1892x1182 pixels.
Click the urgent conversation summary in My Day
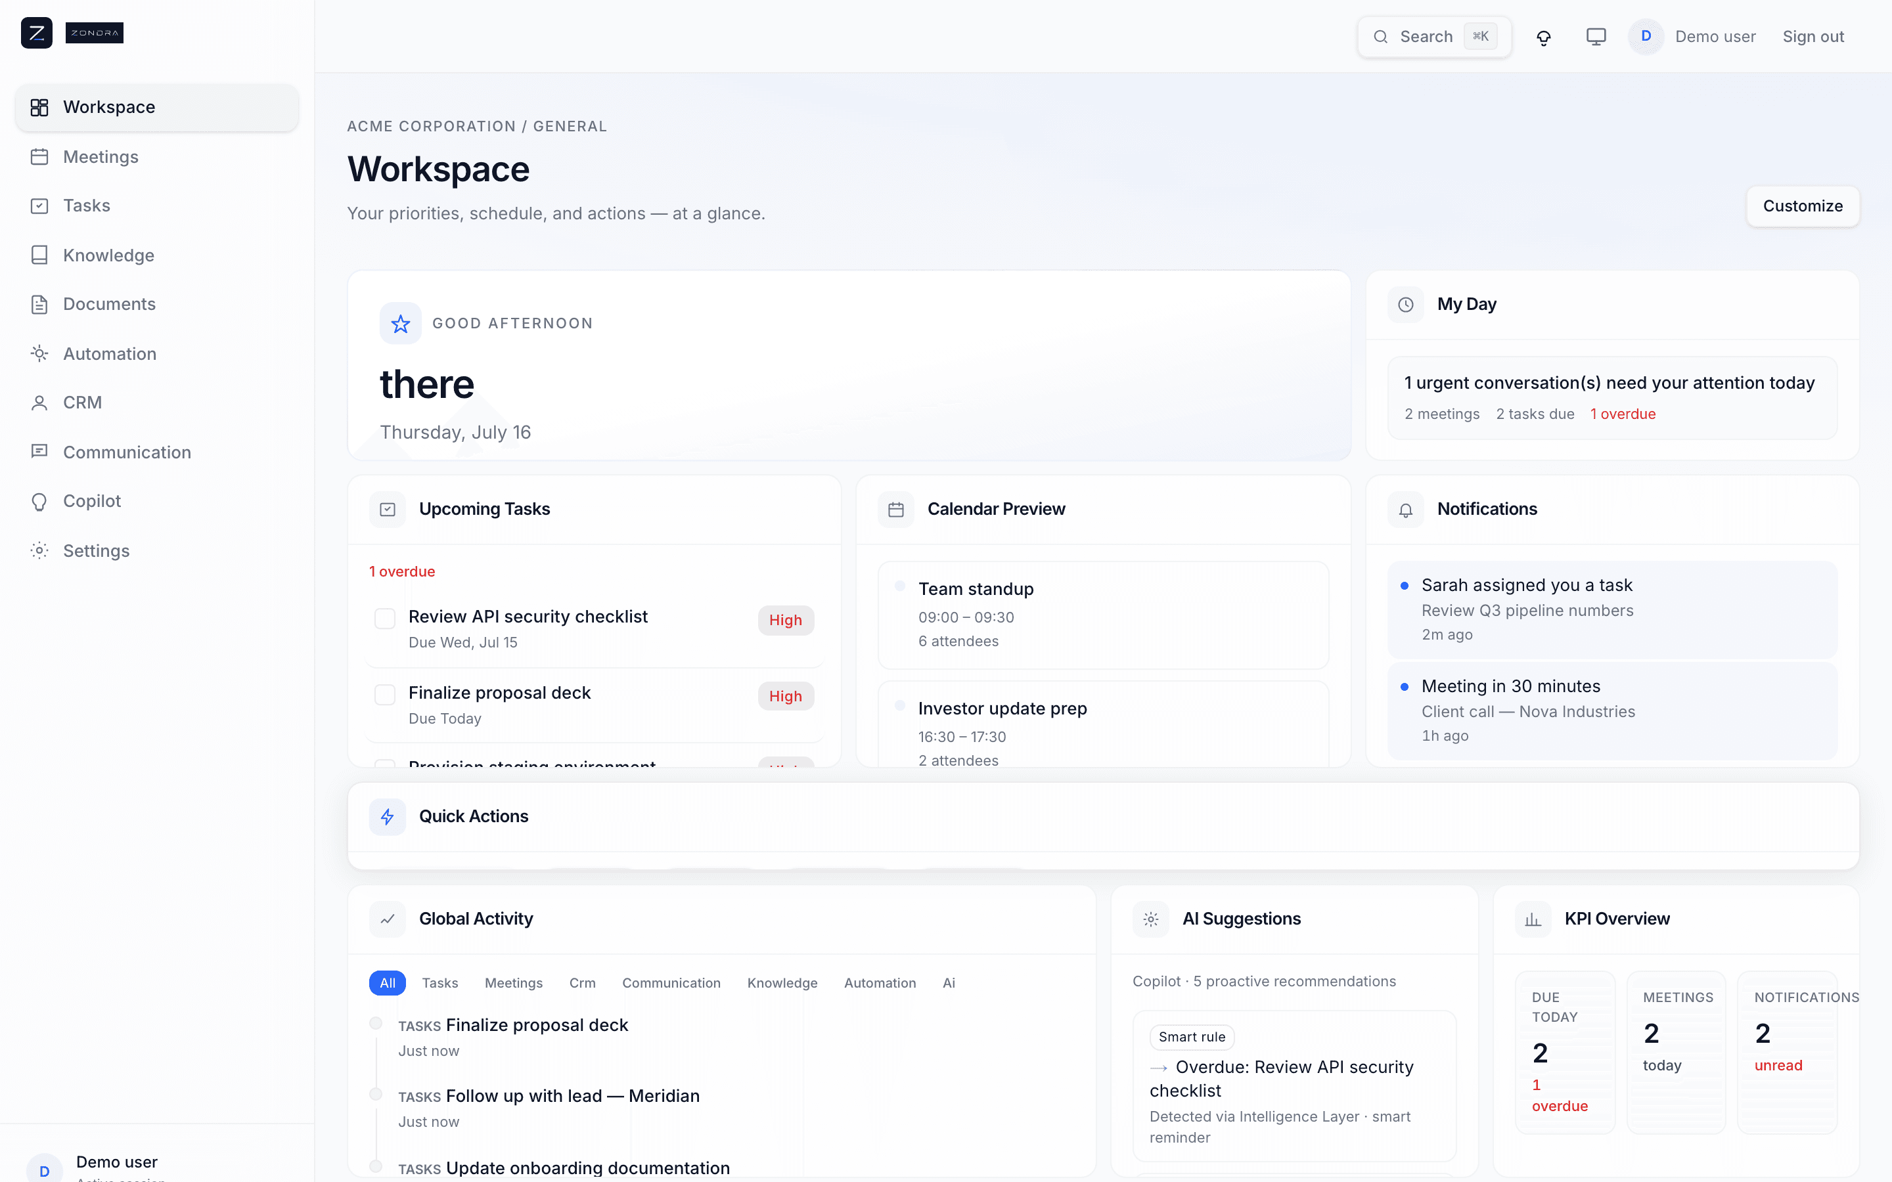(x=1609, y=383)
